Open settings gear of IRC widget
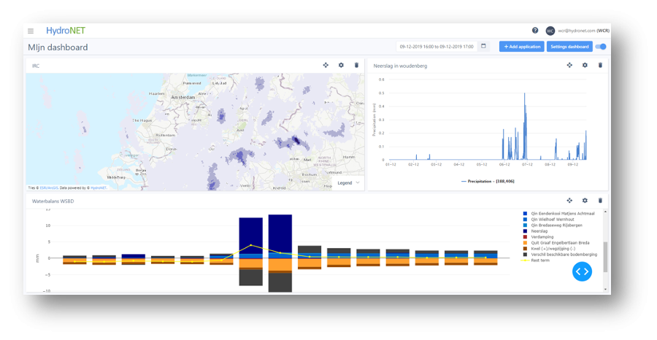657x340 pixels. tap(341, 66)
